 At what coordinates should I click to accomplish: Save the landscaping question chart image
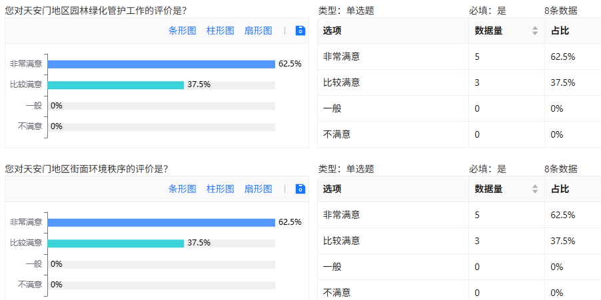300,31
